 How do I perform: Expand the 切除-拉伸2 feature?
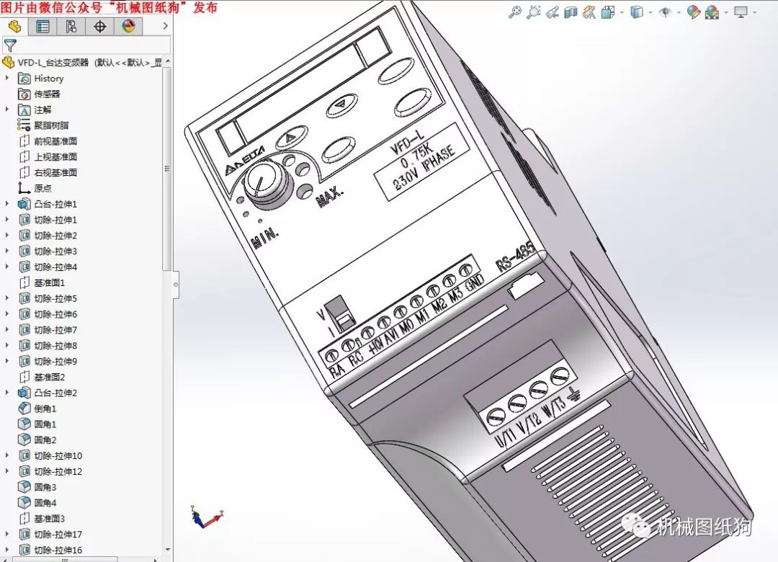(7, 236)
